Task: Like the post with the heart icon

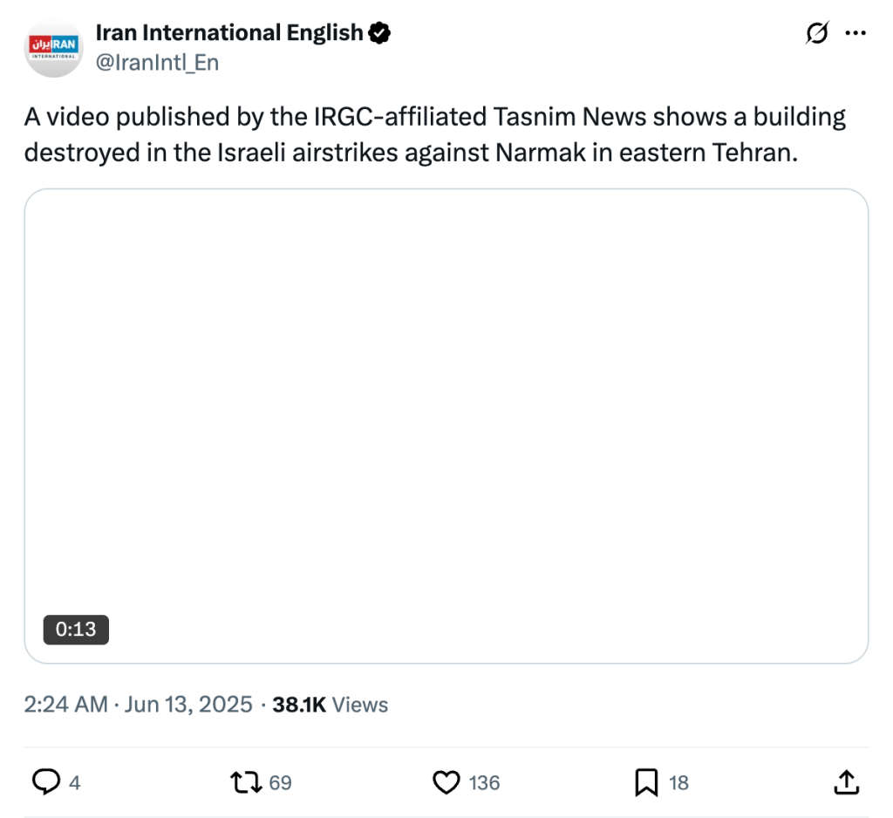Action: 446,782
